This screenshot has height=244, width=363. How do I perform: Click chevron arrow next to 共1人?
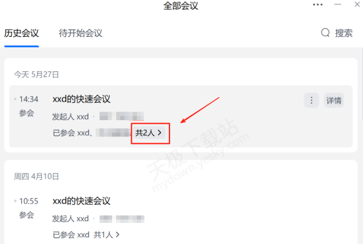pos(117,235)
